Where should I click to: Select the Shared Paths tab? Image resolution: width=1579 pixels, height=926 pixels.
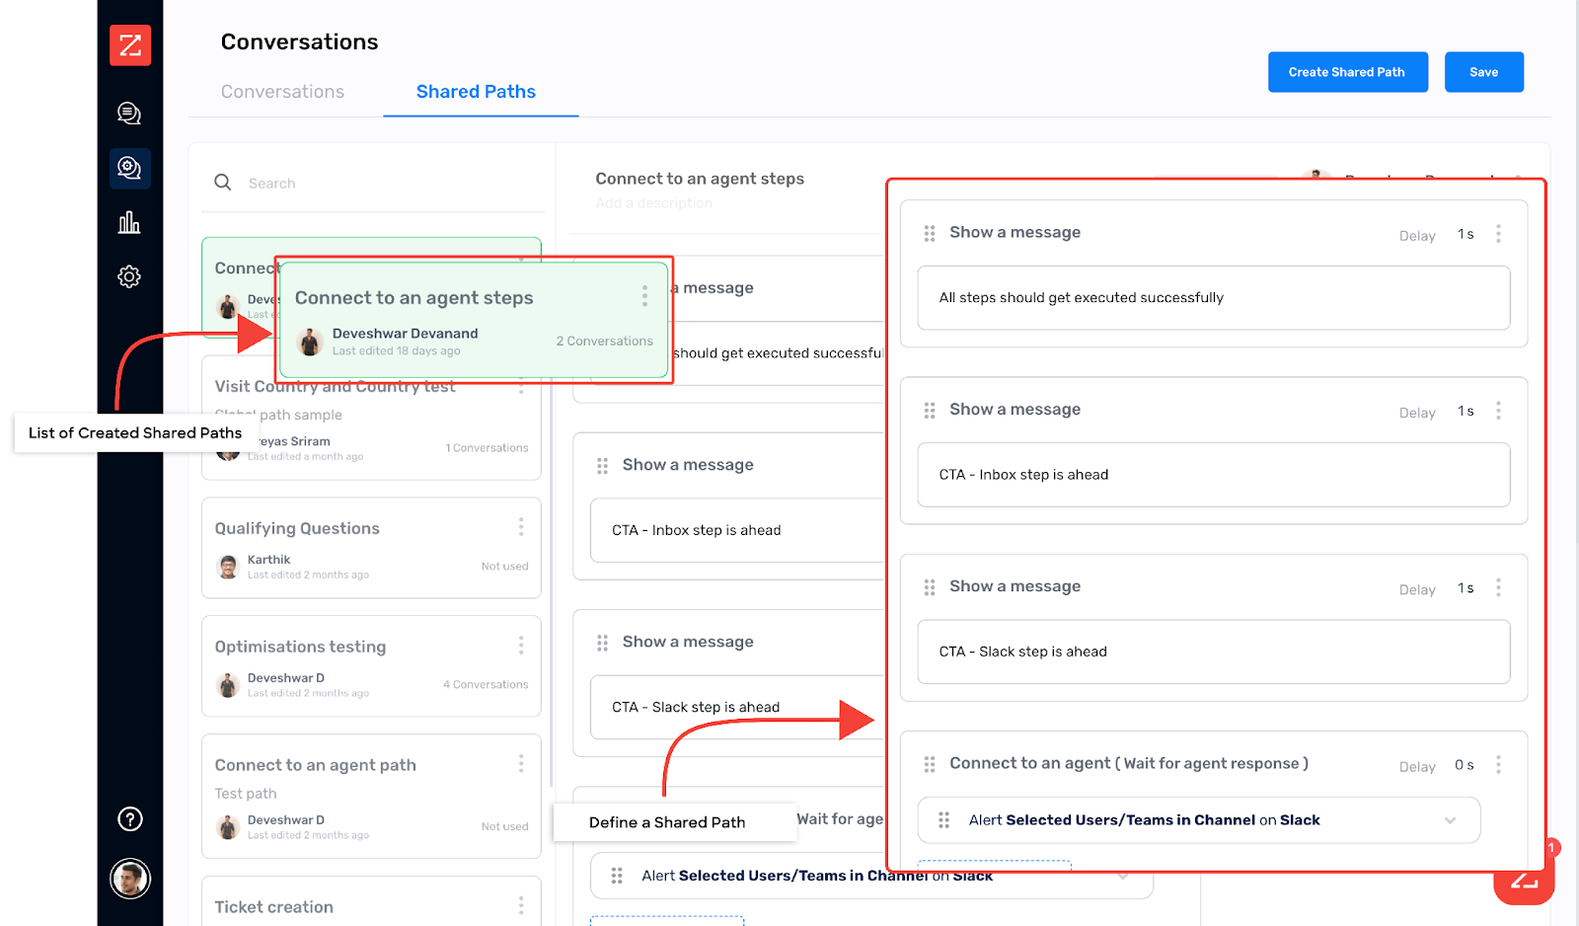tap(476, 91)
